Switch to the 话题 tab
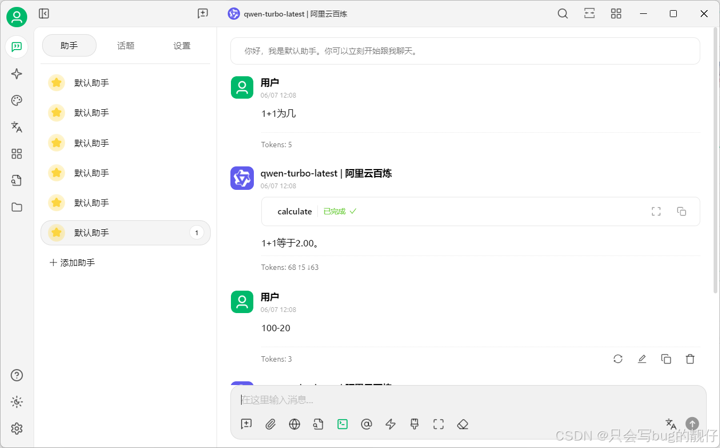 [126, 45]
